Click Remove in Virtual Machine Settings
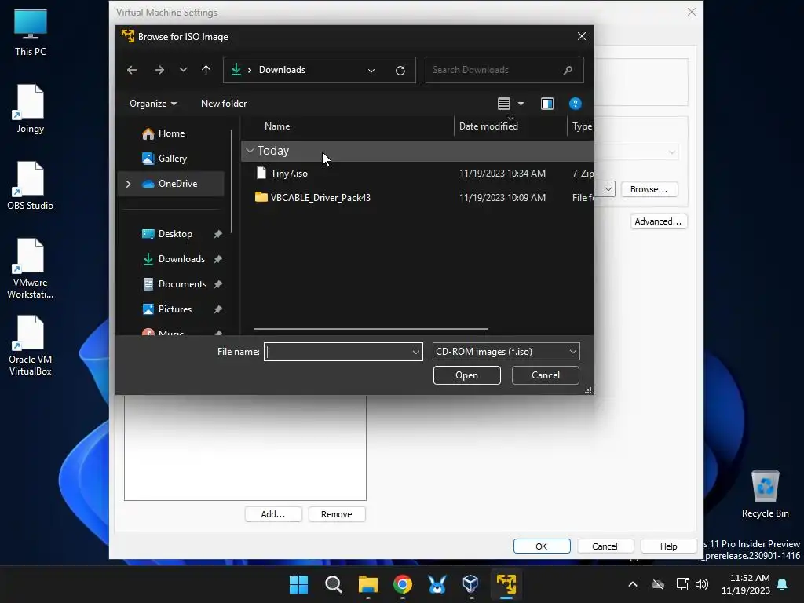804x603 pixels. 336,514
